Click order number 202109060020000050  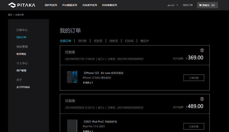(x=130, y=108)
